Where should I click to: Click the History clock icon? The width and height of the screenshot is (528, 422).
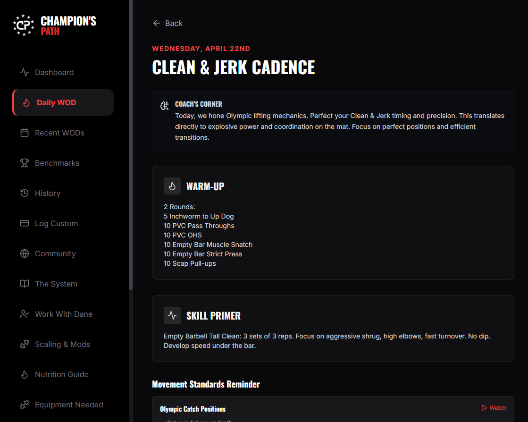tap(25, 193)
